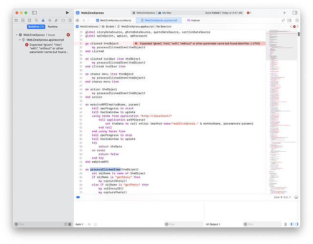Screen dimensions: 313x244
Task: Open the Breakpoint navigator icon
Action: (63, 20)
